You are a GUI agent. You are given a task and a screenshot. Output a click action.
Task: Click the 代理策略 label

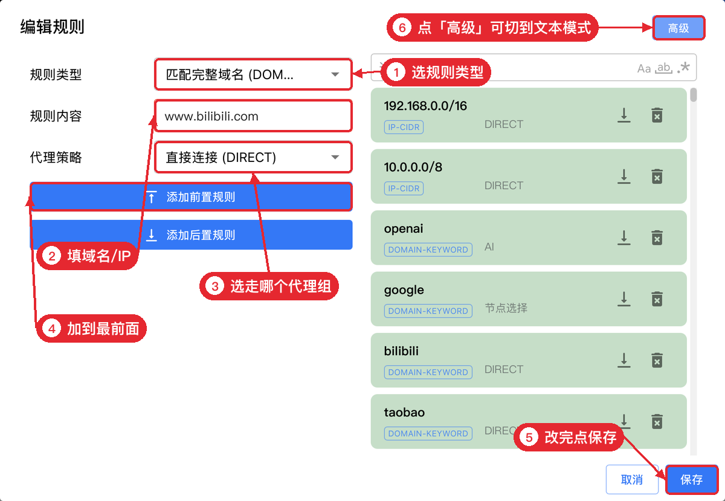[56, 157]
